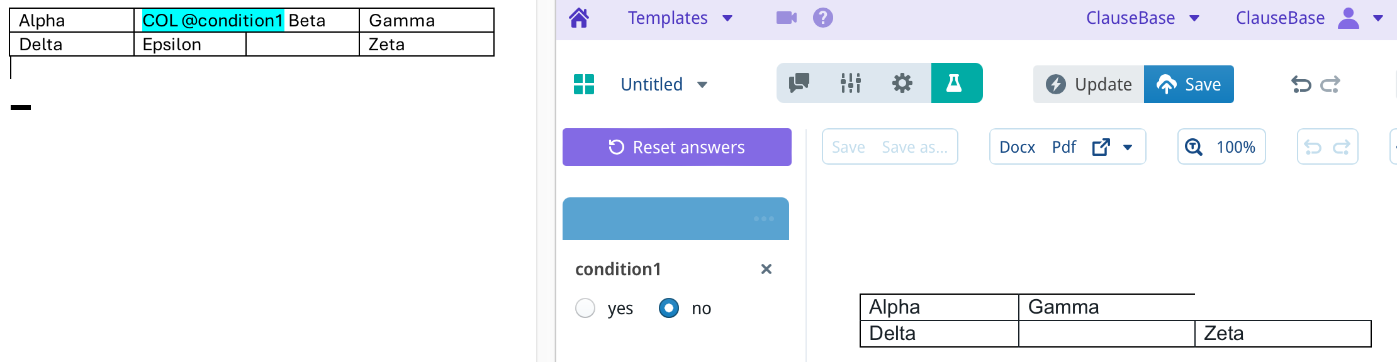The width and height of the screenshot is (1397, 362).
Task: Click the home icon
Action: click(579, 18)
